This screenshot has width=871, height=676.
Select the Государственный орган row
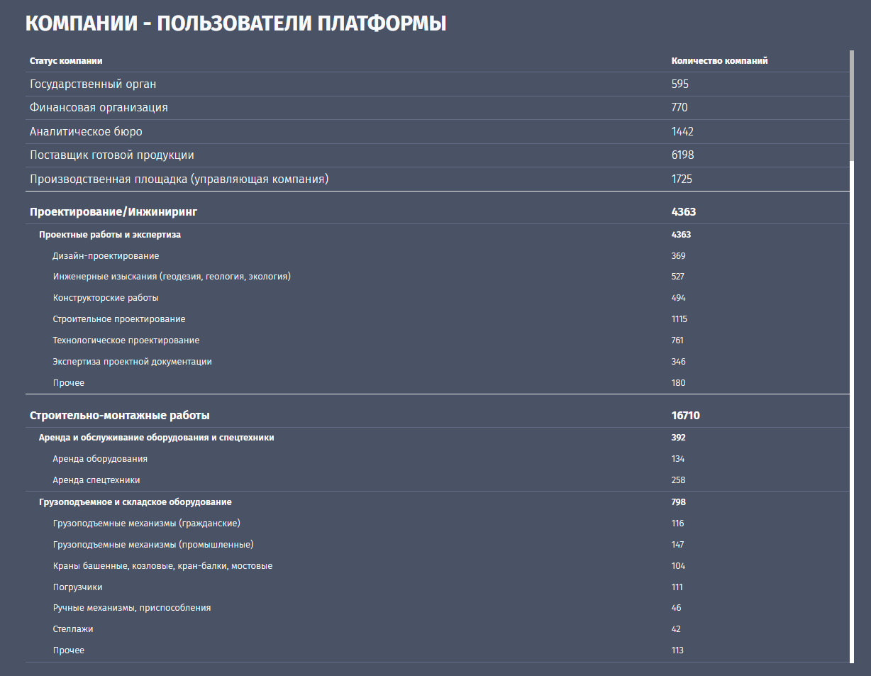(x=93, y=84)
